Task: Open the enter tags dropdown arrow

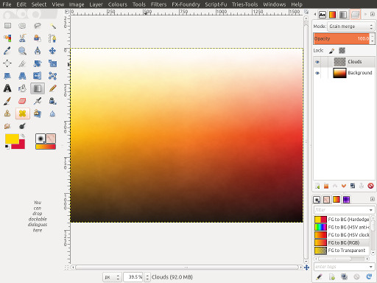Action: [x=370, y=267]
